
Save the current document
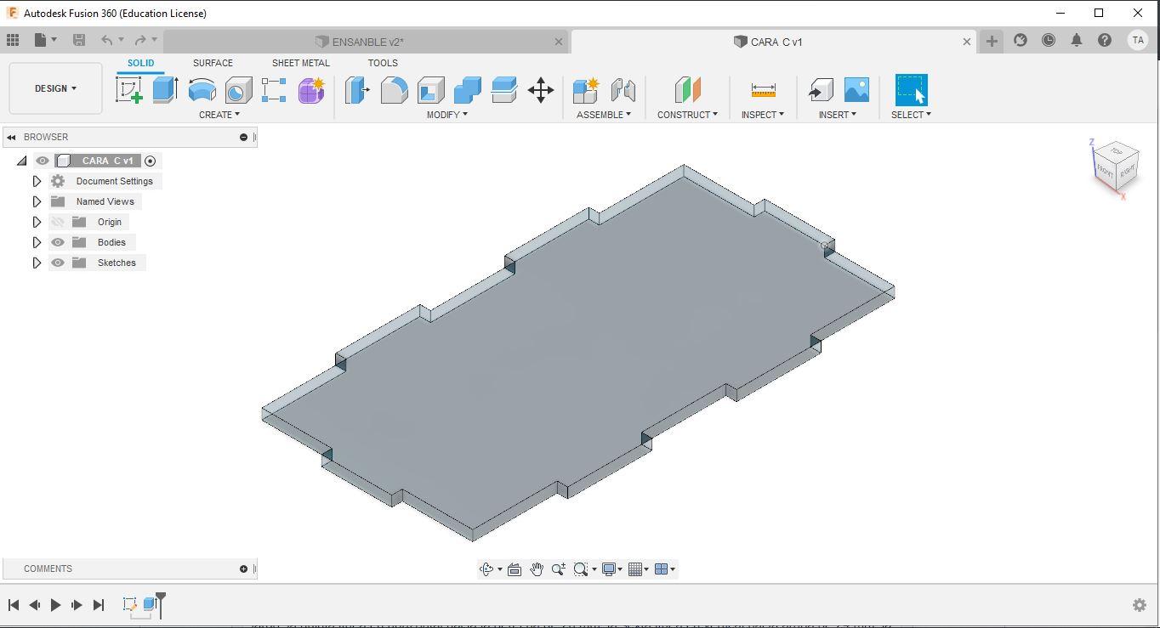(x=79, y=40)
